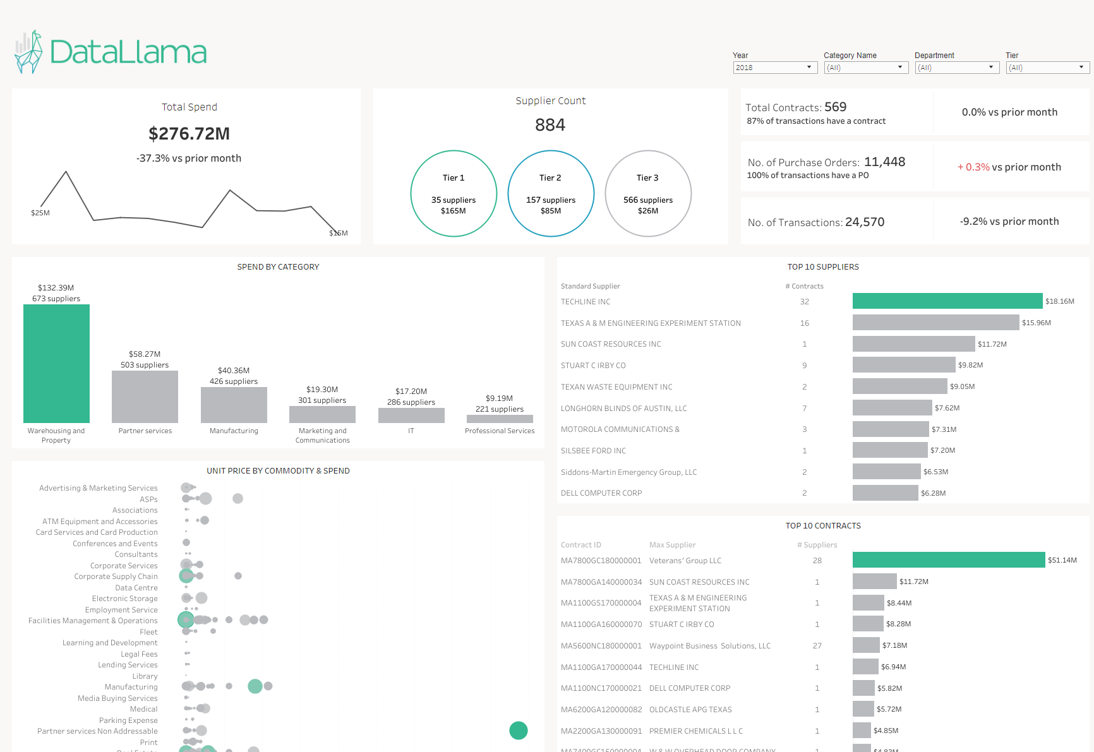
Task: Click LONGHORN BLINDS OF AUSTIN, LLC supplier
Action: tap(623, 409)
